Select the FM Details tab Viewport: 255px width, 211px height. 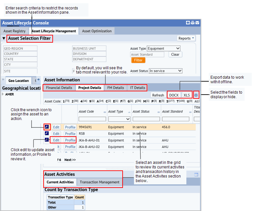pos(115,88)
